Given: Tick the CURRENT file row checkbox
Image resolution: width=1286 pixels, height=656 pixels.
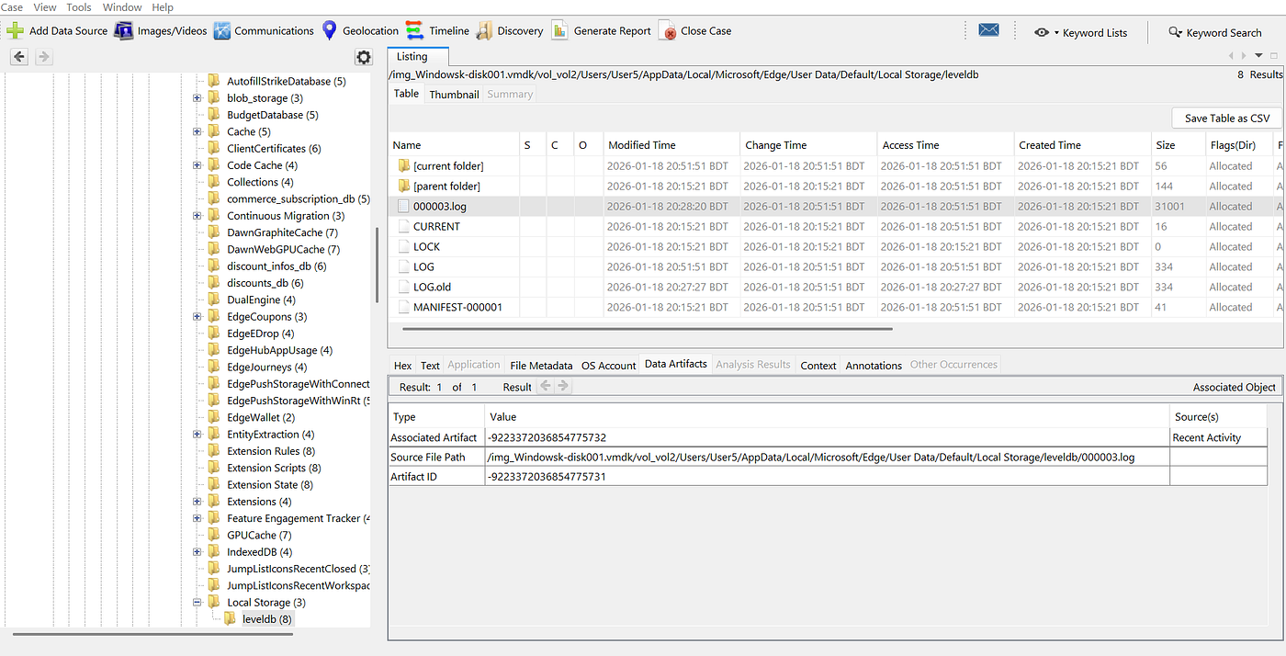Looking at the screenshot, I should (x=402, y=226).
